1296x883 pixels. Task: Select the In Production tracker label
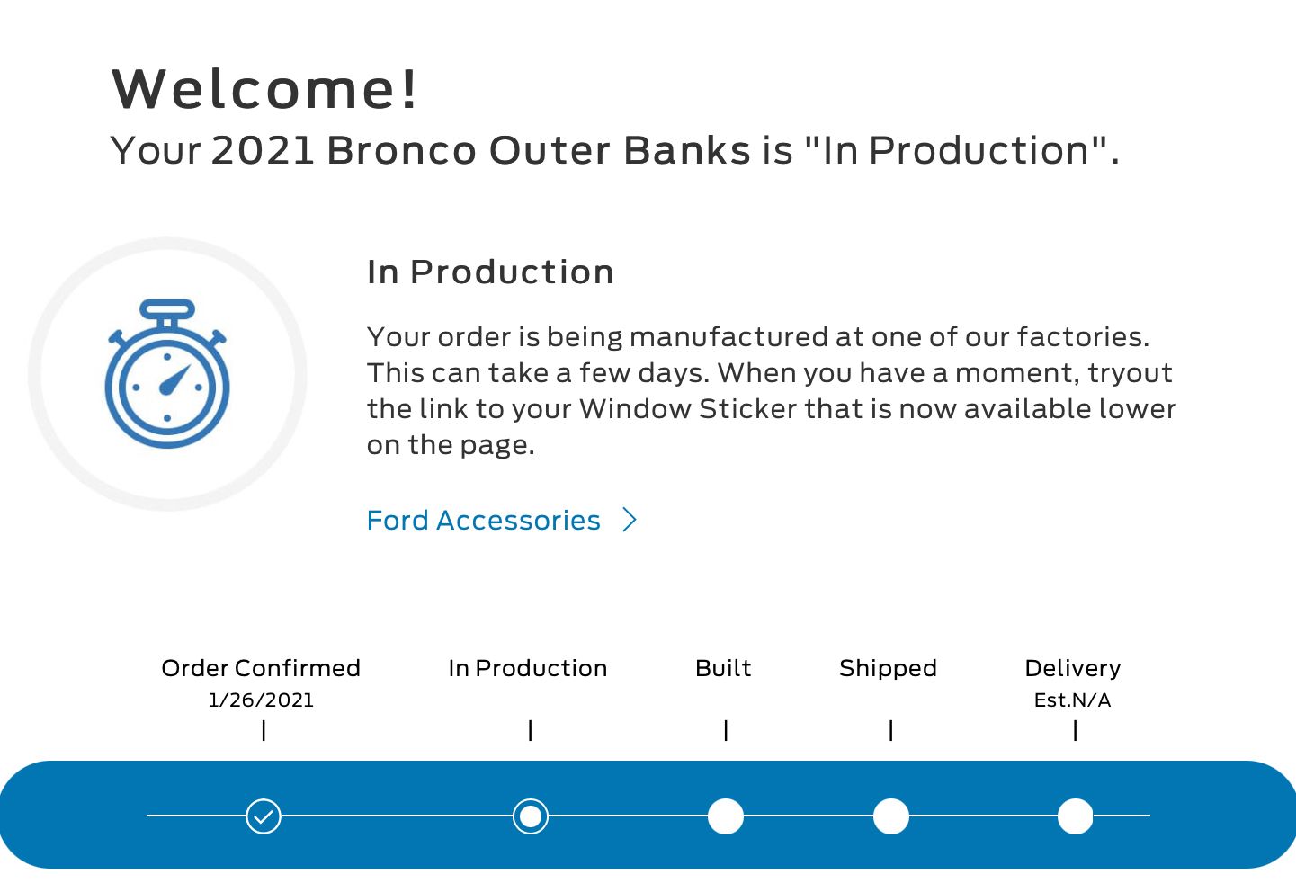(528, 668)
